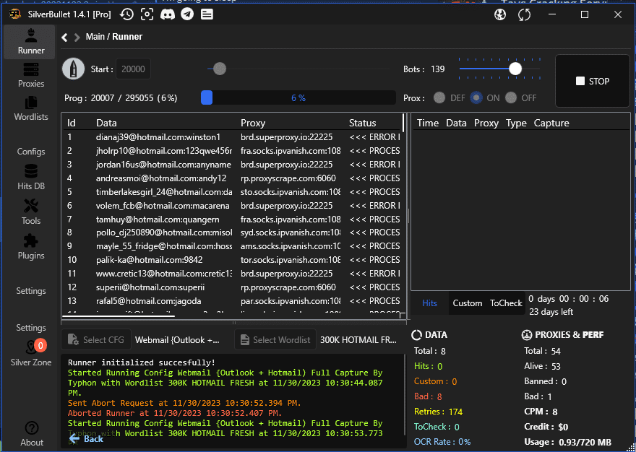Click the Telegram icon in title bar
The width and height of the screenshot is (636, 452).
(x=187, y=14)
